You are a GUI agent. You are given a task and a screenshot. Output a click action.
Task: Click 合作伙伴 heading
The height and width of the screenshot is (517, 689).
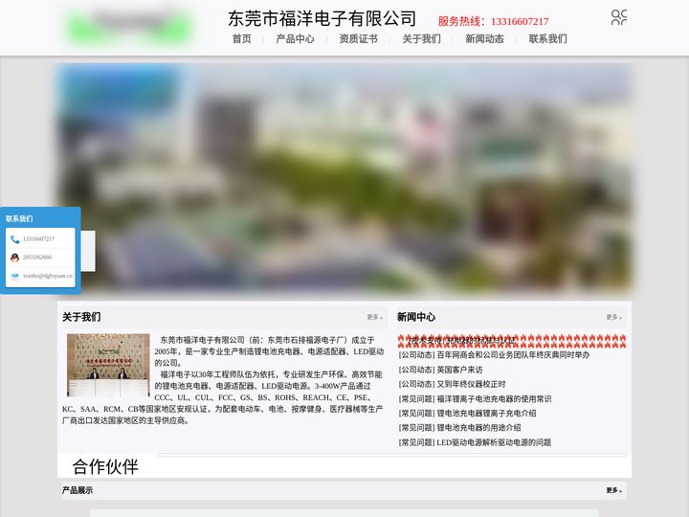click(x=105, y=467)
